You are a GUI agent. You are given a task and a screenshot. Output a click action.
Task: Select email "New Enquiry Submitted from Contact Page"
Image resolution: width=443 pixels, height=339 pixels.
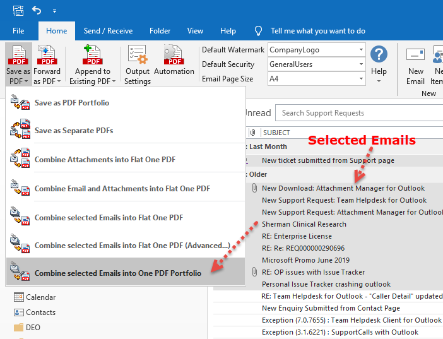pyautogui.click(x=331, y=308)
